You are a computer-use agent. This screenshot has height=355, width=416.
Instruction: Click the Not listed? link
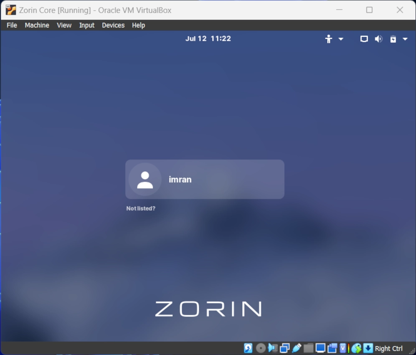[x=141, y=208]
